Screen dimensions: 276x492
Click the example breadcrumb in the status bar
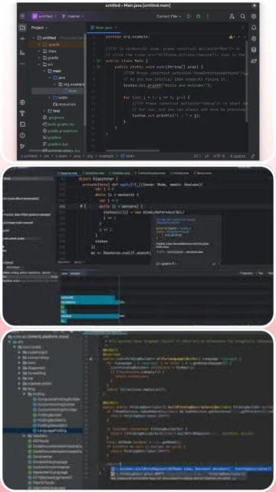point(107,156)
